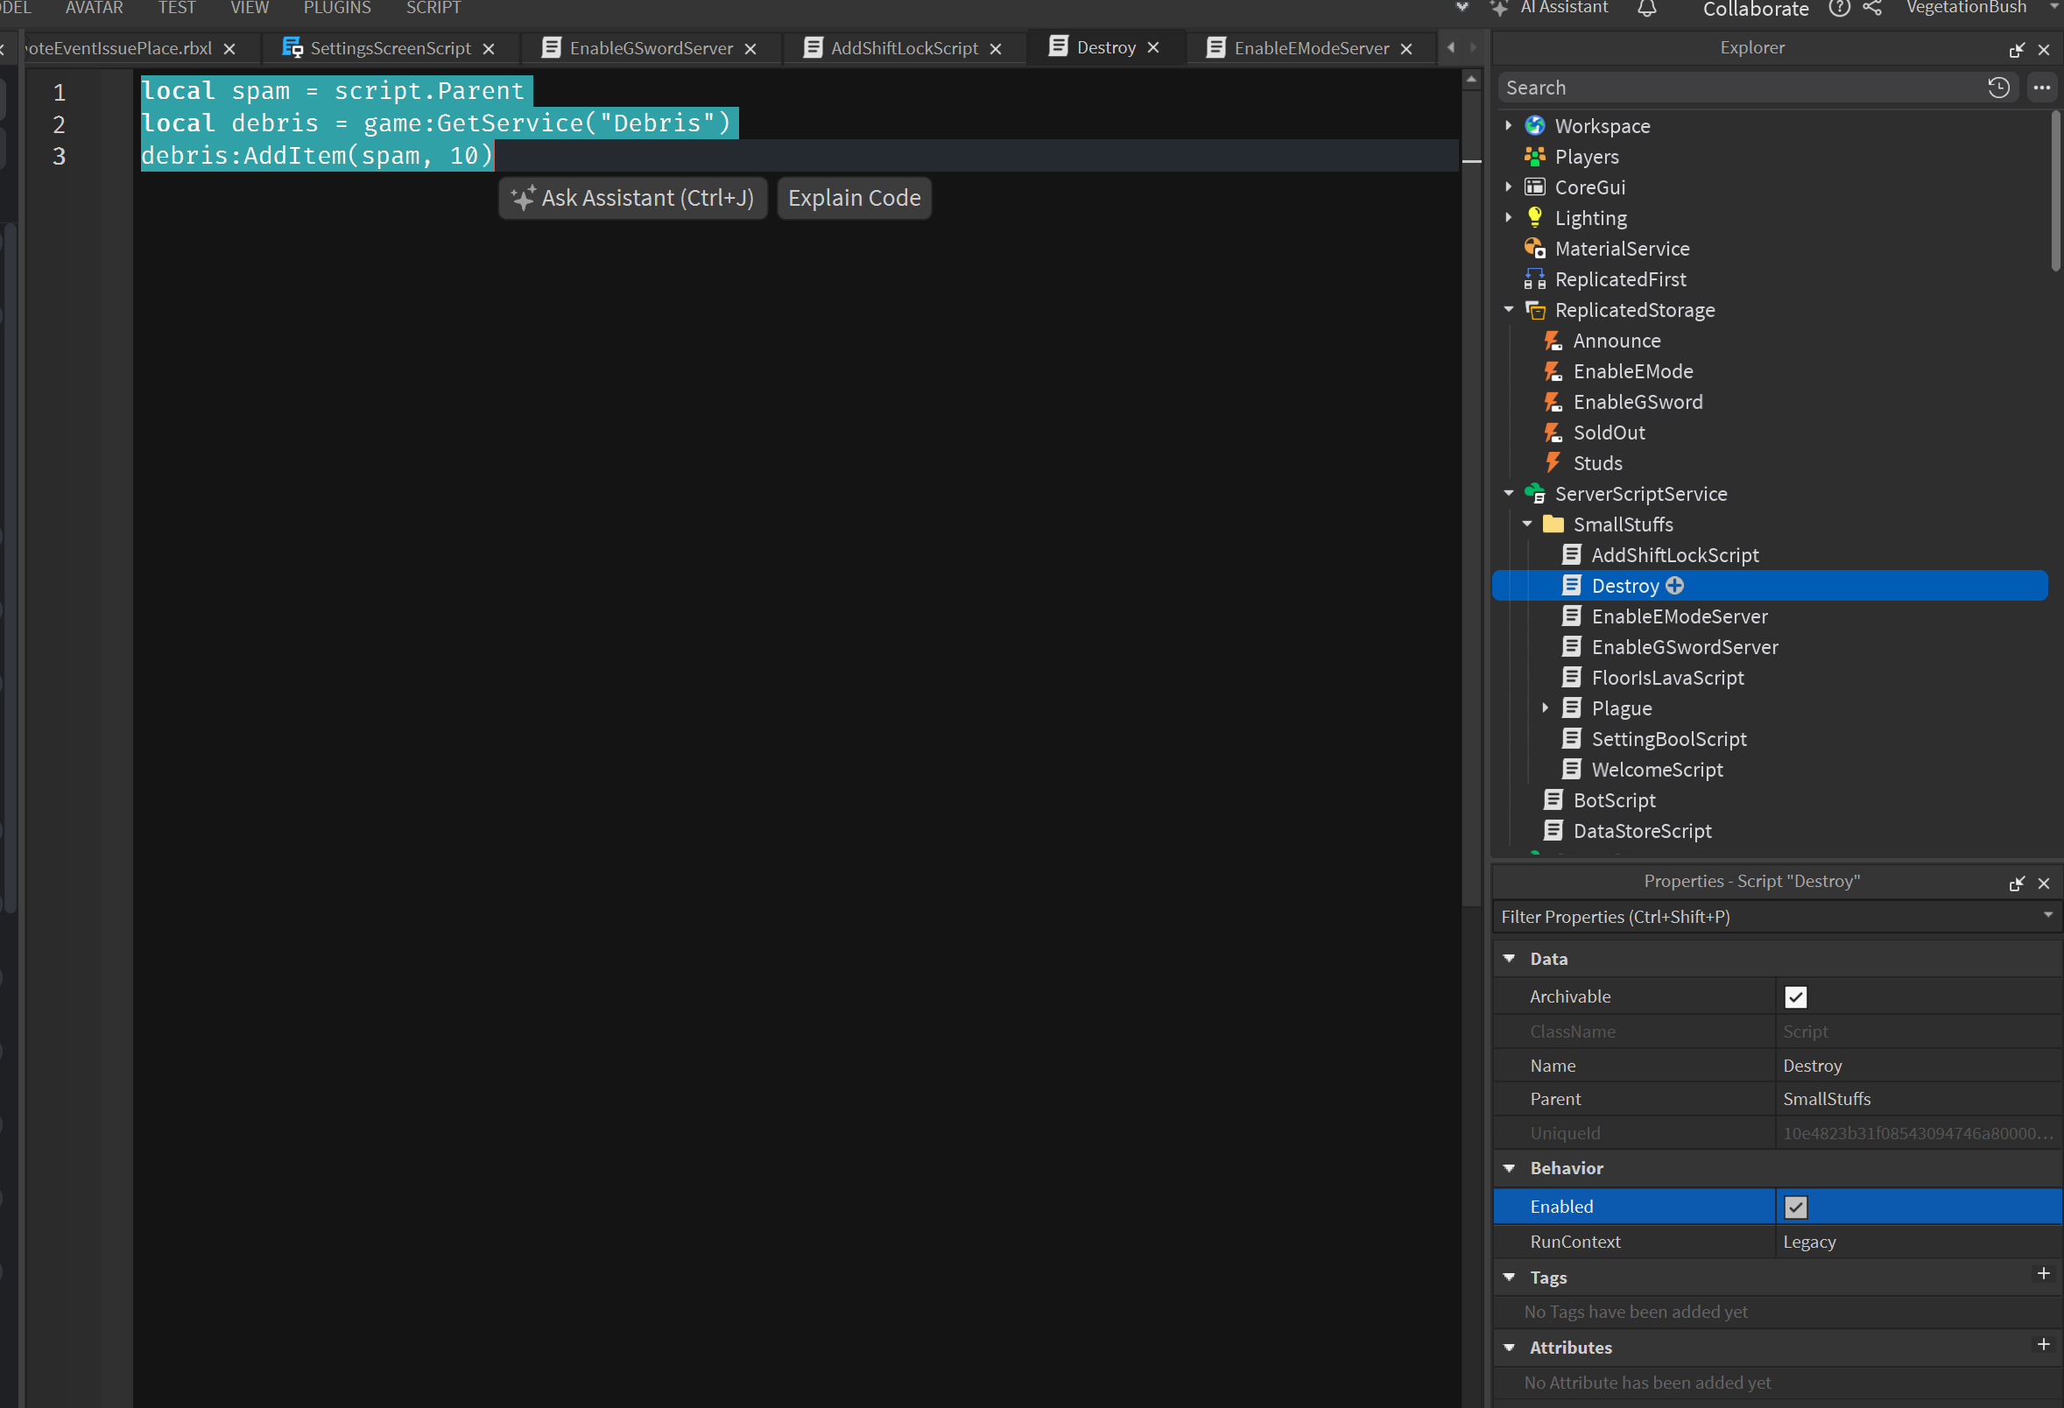Click the share icon next to Collaborate
Image resolution: width=2064 pixels, height=1408 pixels.
[1873, 9]
